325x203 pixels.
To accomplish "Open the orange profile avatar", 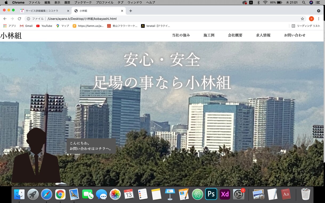I will 311,19.
